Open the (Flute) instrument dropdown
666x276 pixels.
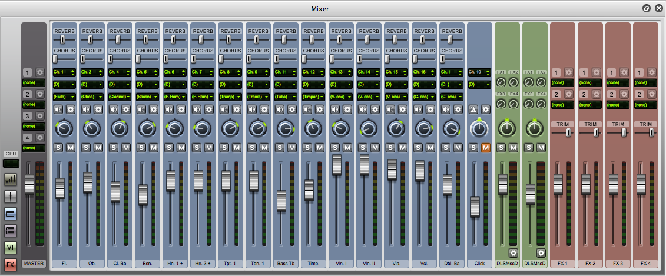pos(63,97)
